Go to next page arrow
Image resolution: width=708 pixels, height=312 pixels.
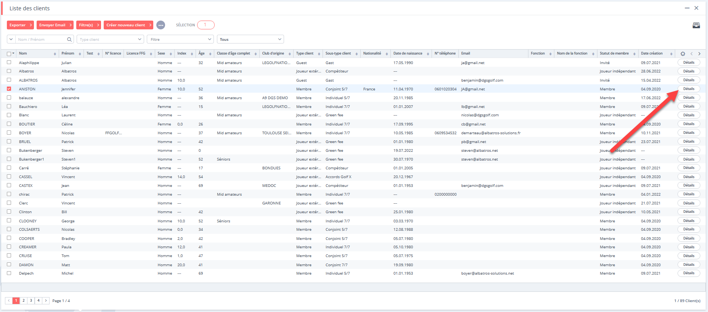[46, 301]
